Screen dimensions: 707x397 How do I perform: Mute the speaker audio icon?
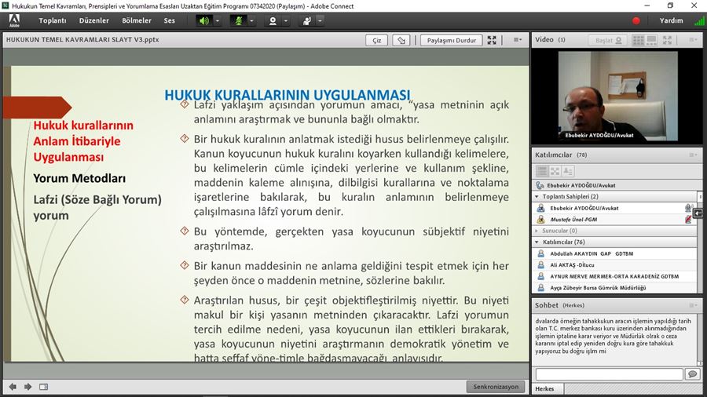(204, 20)
